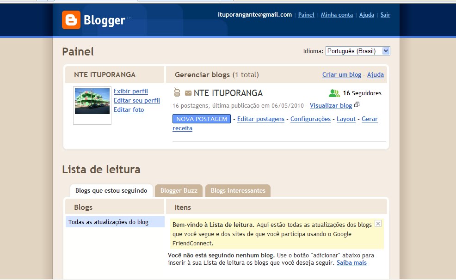Screen dimensions: 456x280
Task: Click ituporangante@gmail.com account email
Action: 255,14
